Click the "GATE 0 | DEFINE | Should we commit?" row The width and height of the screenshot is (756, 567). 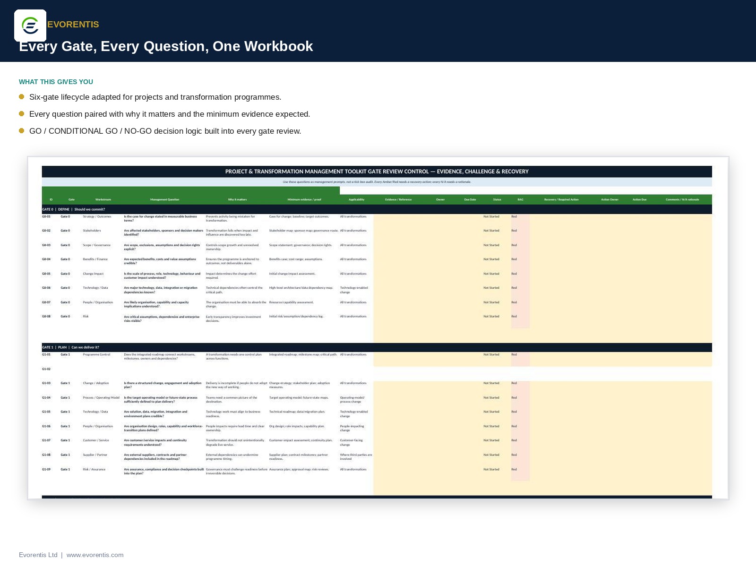377,209
